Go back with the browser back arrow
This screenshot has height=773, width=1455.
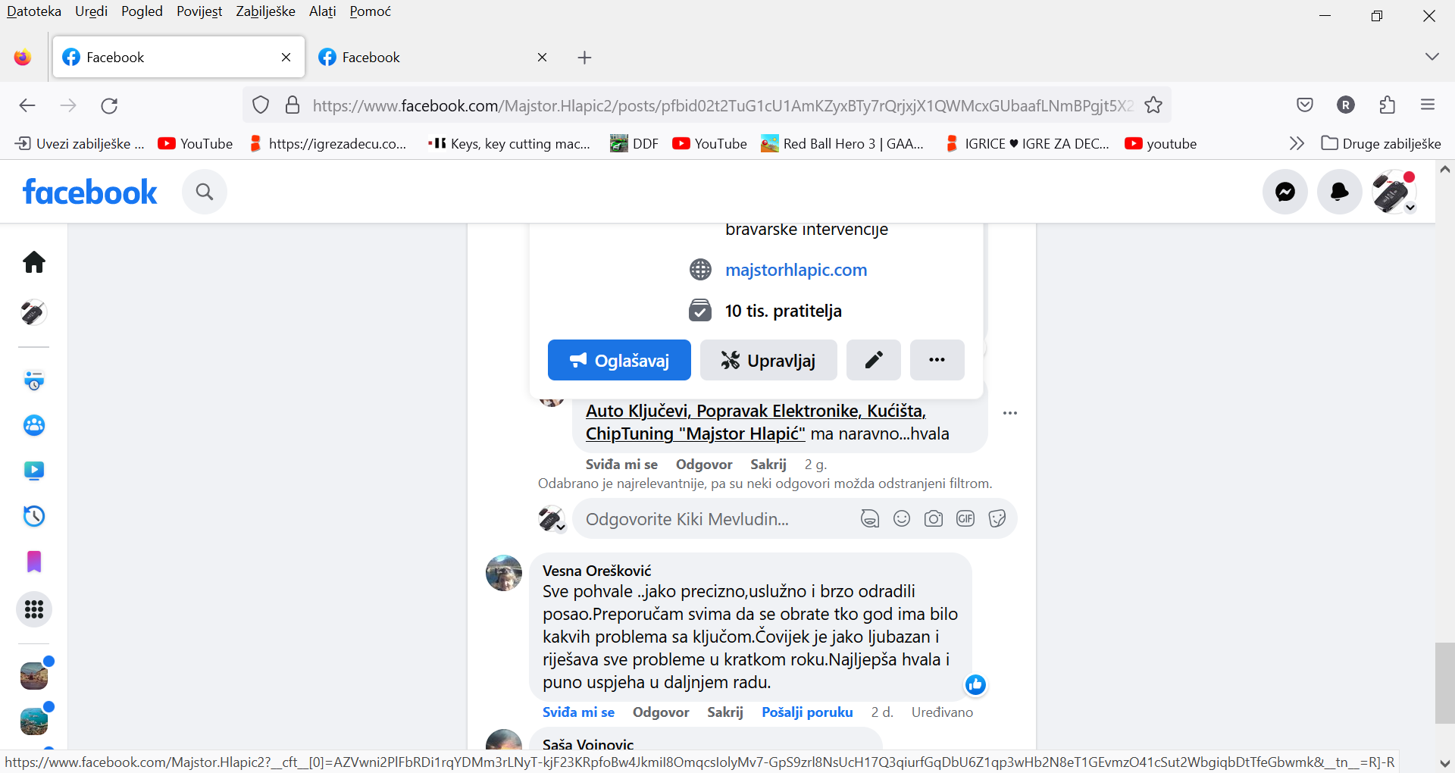27,105
